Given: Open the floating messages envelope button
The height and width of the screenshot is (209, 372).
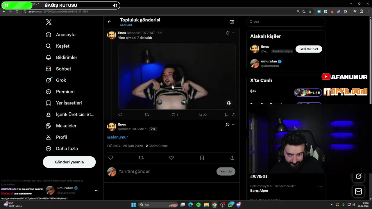Looking at the screenshot, I should (x=358, y=192).
